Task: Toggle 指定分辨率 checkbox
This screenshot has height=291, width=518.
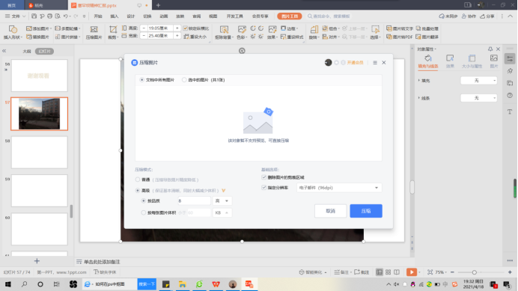Action: pos(264,188)
